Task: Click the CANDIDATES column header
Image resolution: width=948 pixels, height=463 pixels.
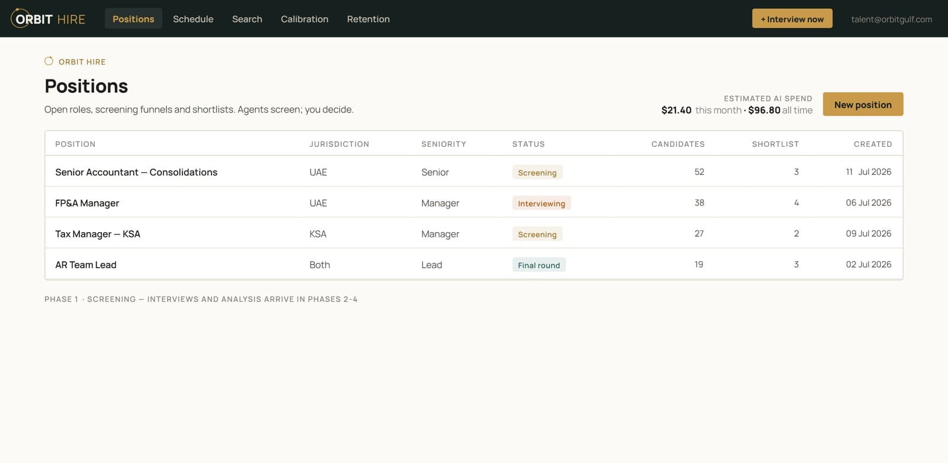Action: point(678,144)
